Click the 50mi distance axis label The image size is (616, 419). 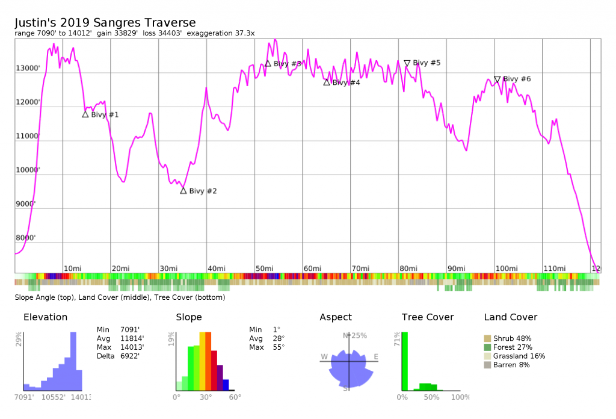tap(264, 268)
